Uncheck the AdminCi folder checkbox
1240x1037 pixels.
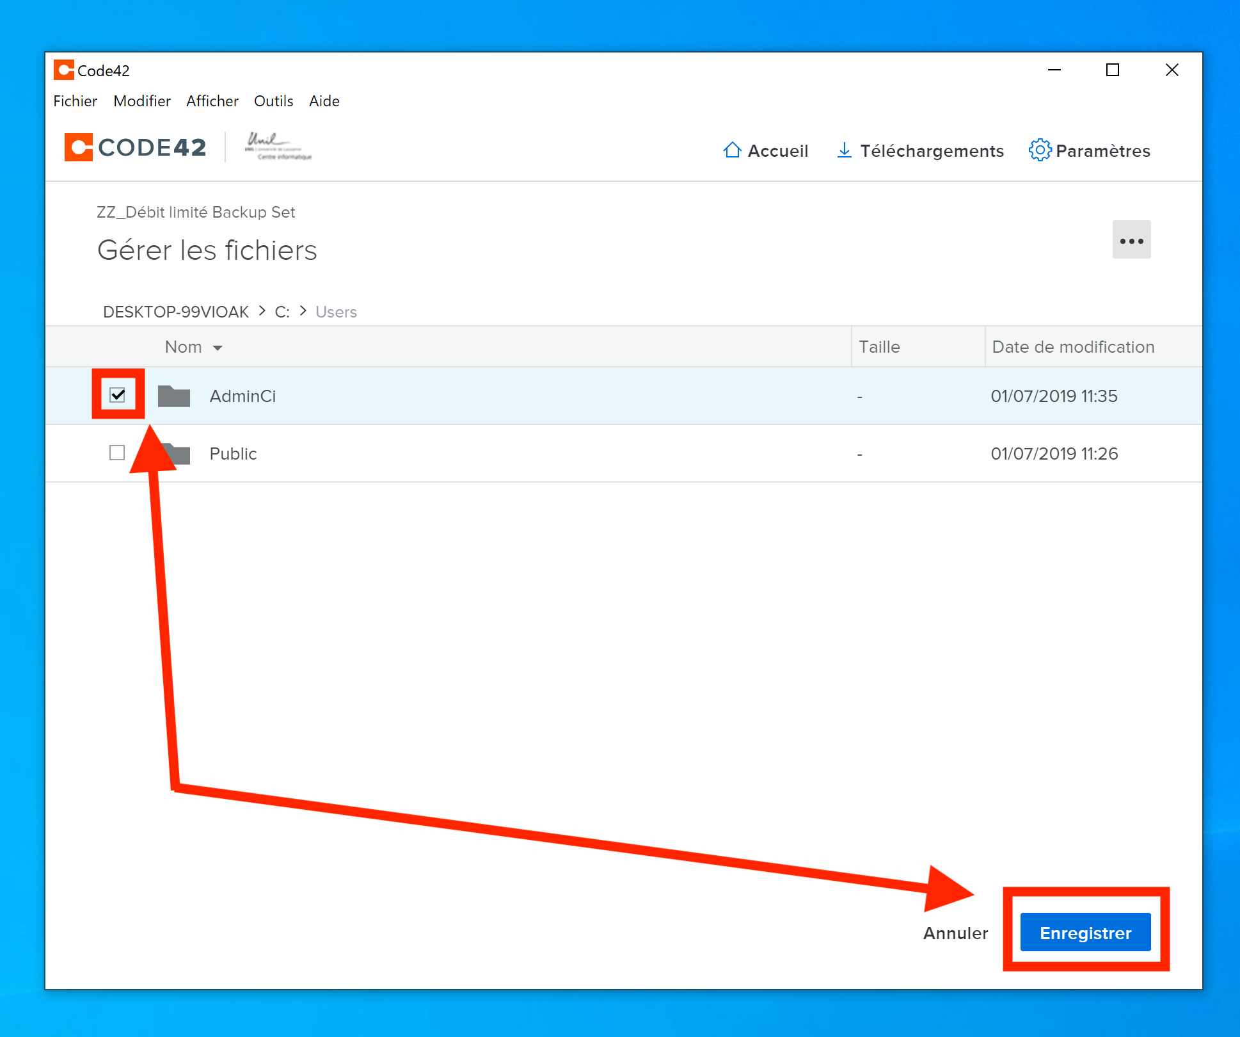(x=118, y=395)
